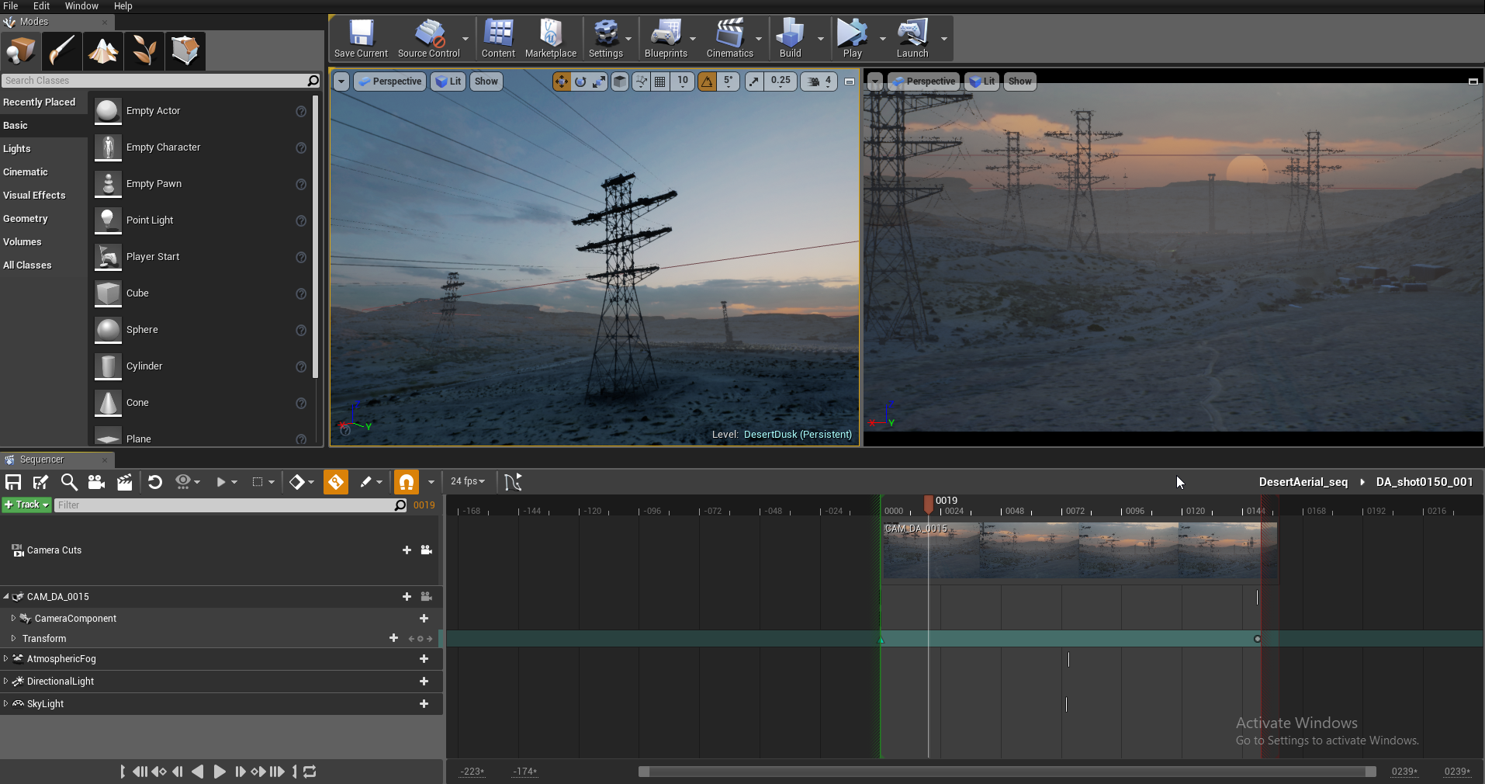The height and width of the screenshot is (784, 1485).
Task: Select the Landscape mode icon
Action: 102,51
